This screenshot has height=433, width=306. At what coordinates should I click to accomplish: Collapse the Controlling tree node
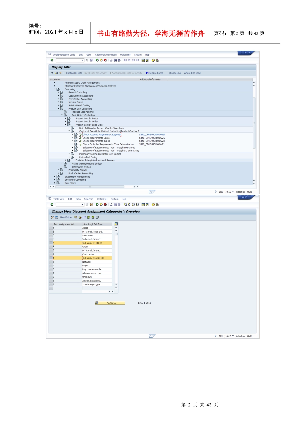point(55,89)
